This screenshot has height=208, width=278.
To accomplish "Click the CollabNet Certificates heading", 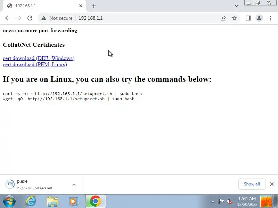I will click(34, 45).
